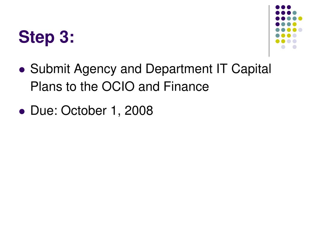Click the "IT" abbreviation in first bullet

click(222, 69)
